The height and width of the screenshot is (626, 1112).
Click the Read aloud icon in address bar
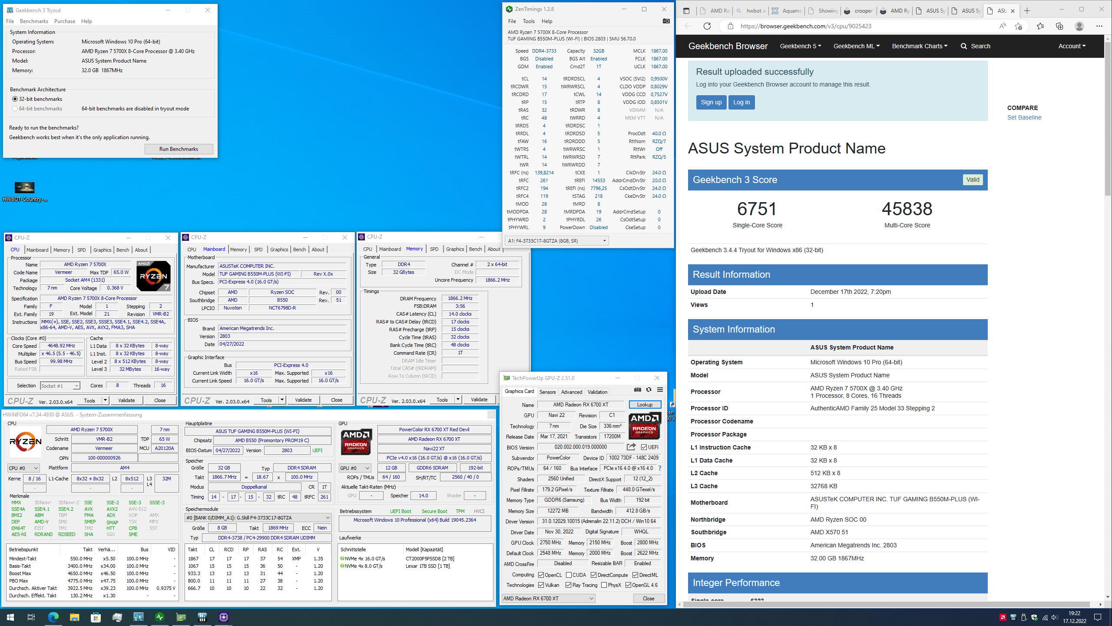(x=1003, y=26)
